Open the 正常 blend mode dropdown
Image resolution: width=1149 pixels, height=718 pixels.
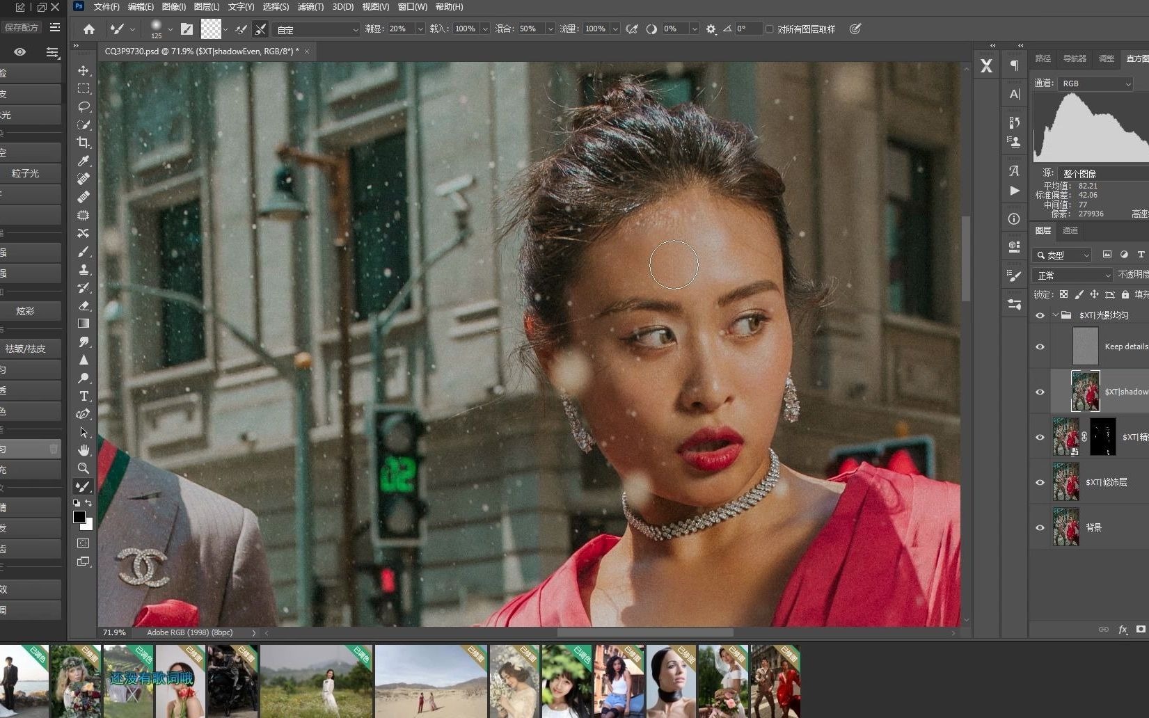tap(1072, 276)
